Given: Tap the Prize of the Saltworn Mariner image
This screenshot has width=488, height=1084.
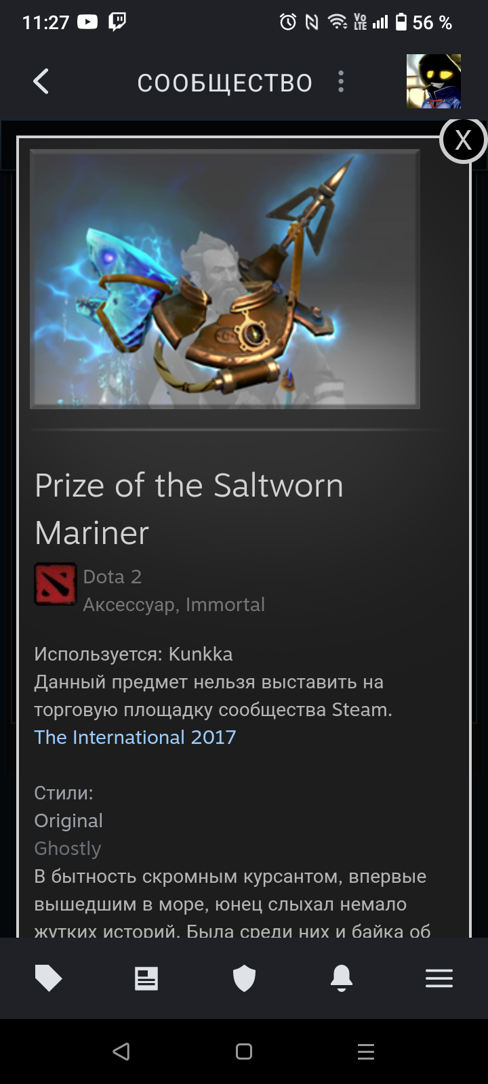Looking at the screenshot, I should pyautogui.click(x=225, y=279).
